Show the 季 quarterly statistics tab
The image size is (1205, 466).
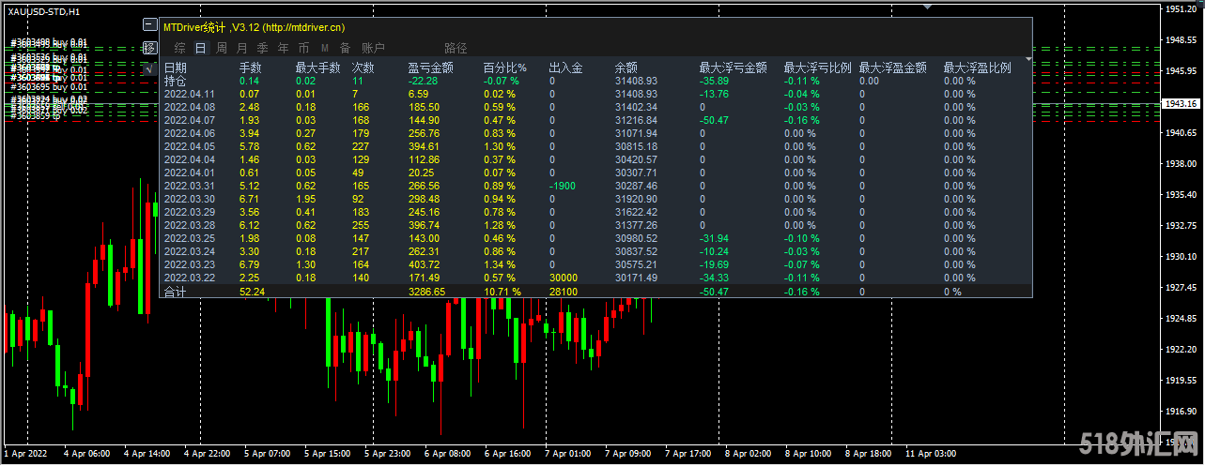tap(262, 48)
